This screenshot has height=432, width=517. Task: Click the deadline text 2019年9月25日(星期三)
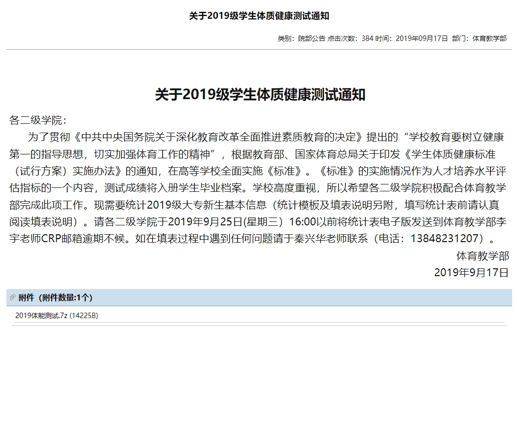(226, 221)
